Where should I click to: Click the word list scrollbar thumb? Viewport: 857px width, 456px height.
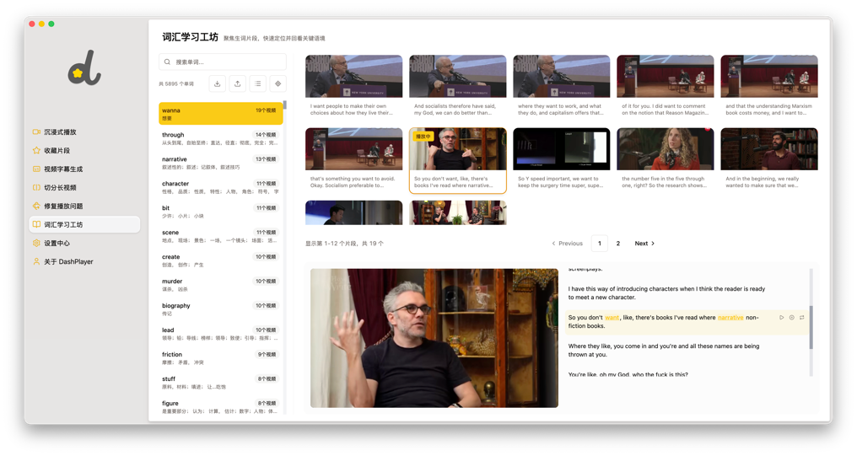tap(285, 105)
